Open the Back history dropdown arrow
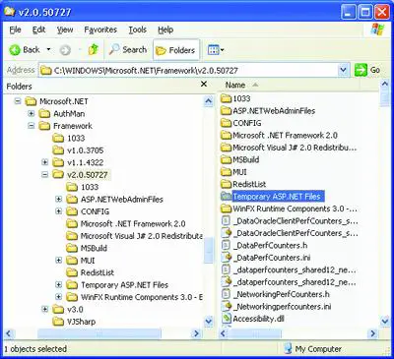Image resolution: width=394 pixels, height=359 pixels. [x=48, y=50]
